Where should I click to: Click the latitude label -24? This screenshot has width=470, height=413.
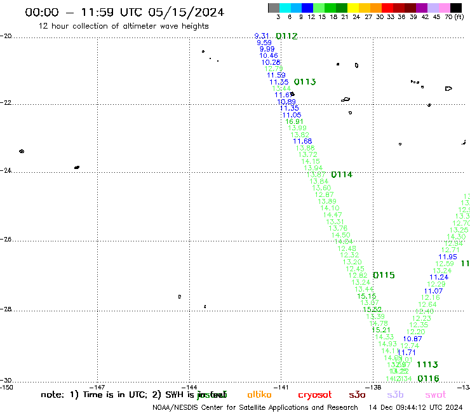click(x=6, y=171)
